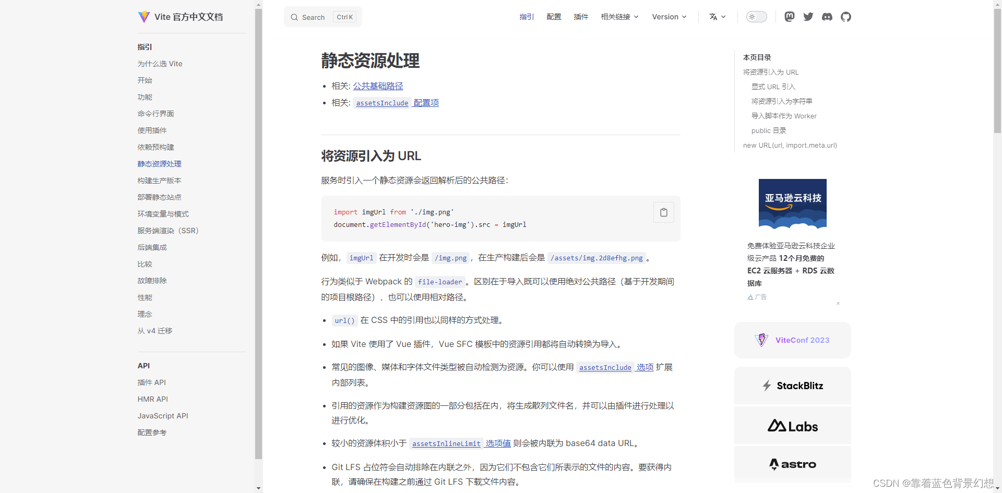Open sidebar item 开始
The height and width of the screenshot is (493, 1002).
145,80
